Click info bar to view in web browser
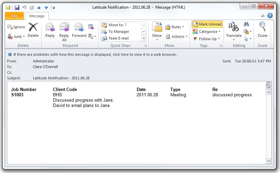Screen dimensions: 280x173 95,54
